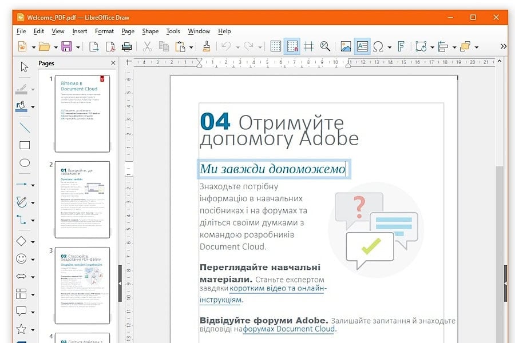Toggle Helplines While Moving button

[309, 46]
